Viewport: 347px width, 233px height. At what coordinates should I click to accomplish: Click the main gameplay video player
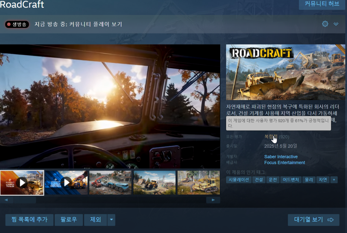[110, 106]
